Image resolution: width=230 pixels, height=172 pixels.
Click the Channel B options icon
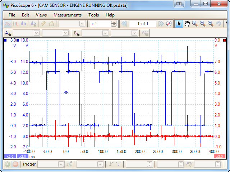[77, 33]
